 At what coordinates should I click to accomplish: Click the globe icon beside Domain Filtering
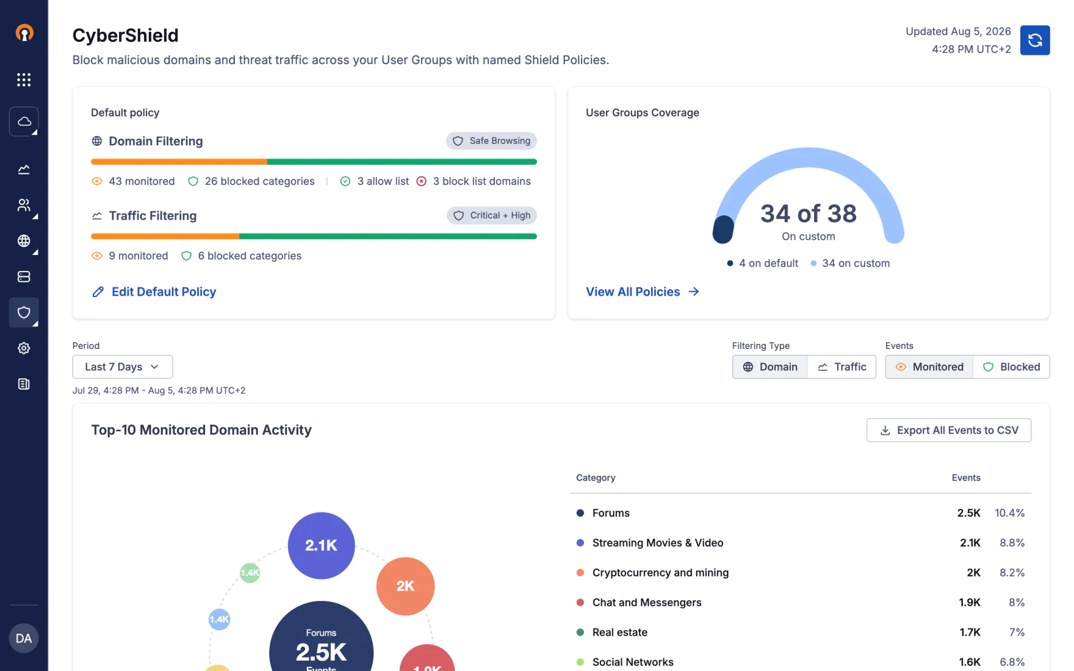[x=97, y=141]
